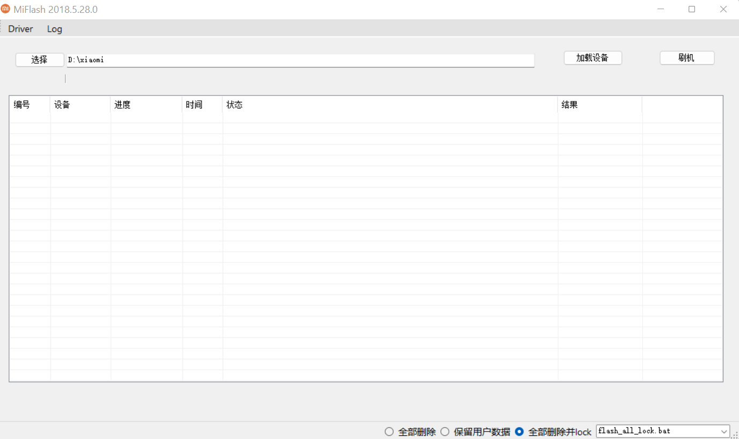Click the 设备 column header
The width and height of the screenshot is (739, 439).
tap(80, 105)
